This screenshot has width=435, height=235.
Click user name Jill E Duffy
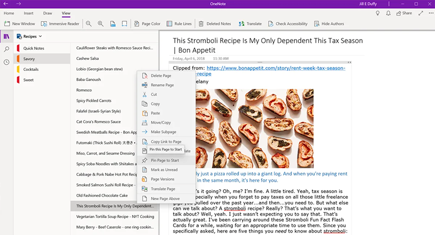pos(368,4)
